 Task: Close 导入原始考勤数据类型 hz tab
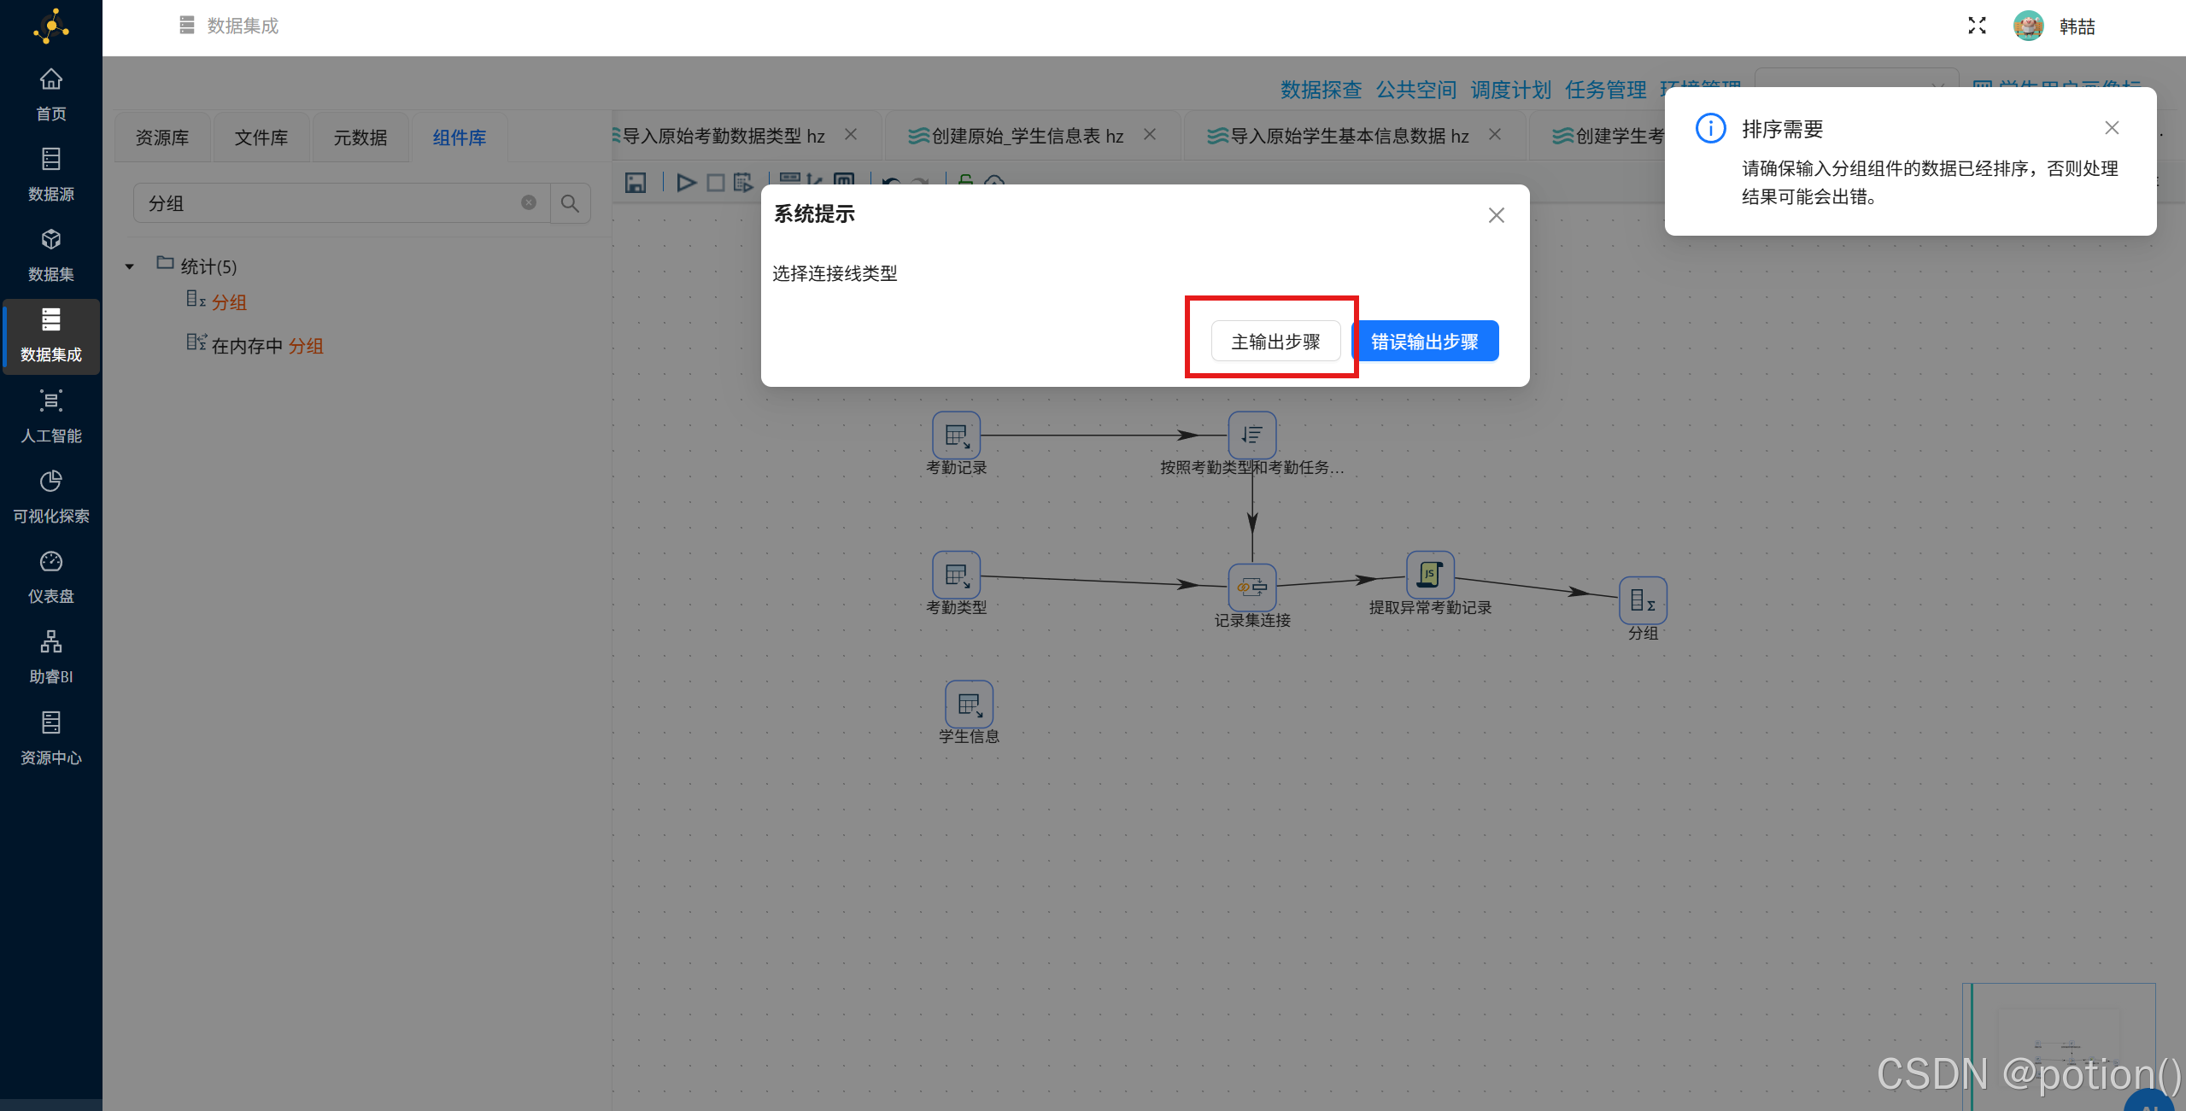point(851,134)
